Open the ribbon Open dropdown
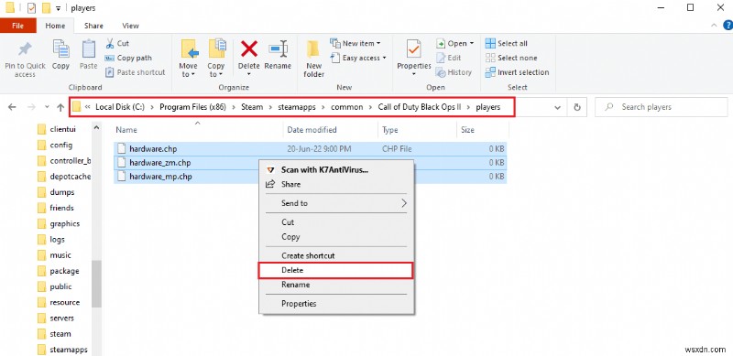This screenshot has height=356, width=733. pyautogui.click(x=454, y=43)
